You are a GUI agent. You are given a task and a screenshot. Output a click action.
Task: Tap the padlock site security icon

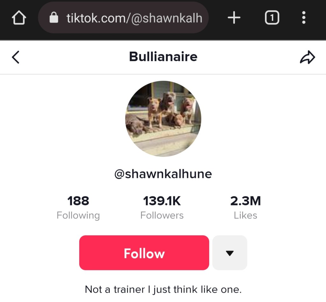click(x=54, y=18)
